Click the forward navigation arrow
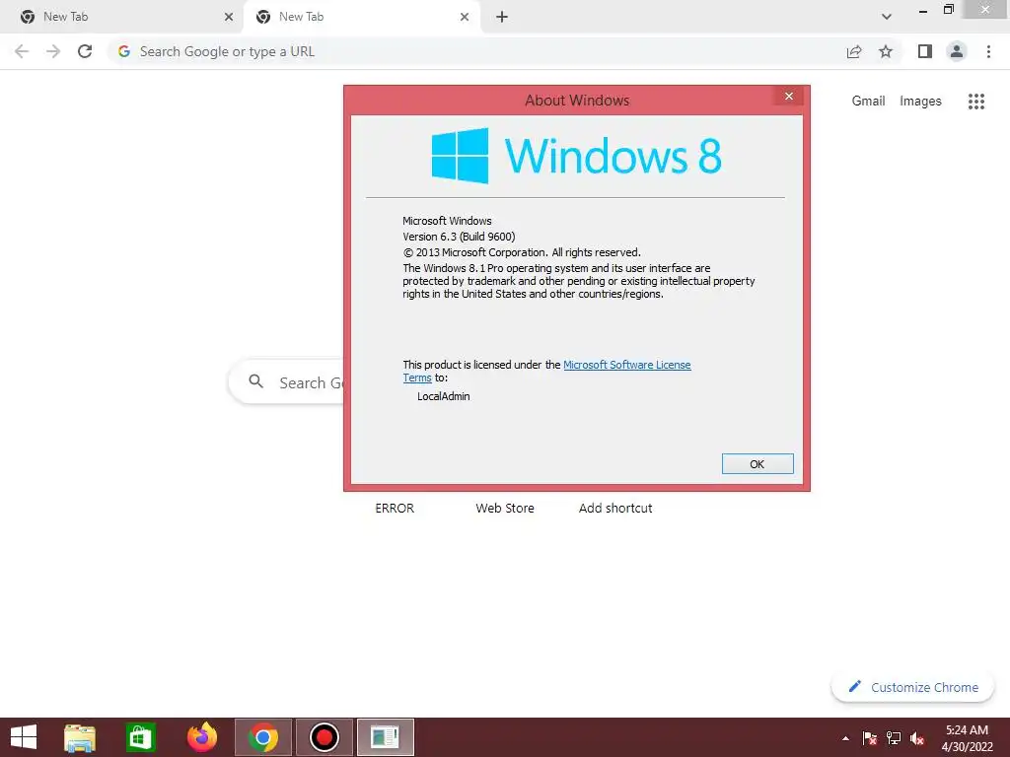The width and height of the screenshot is (1010, 757). tap(53, 51)
